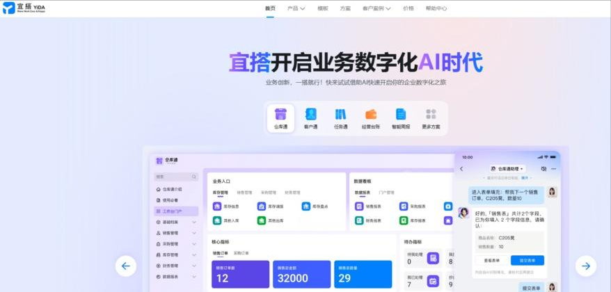Open the chat more options ellipsis
The image size is (611, 292).
point(553,168)
